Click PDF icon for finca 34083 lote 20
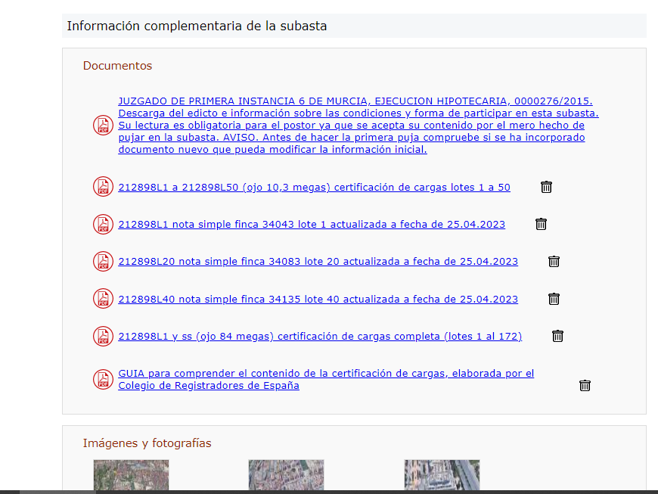Image resolution: width=658 pixels, height=494 pixels. tap(103, 262)
